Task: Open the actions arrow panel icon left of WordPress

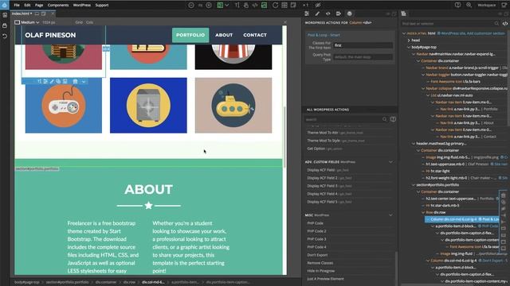Action: click(x=339, y=14)
